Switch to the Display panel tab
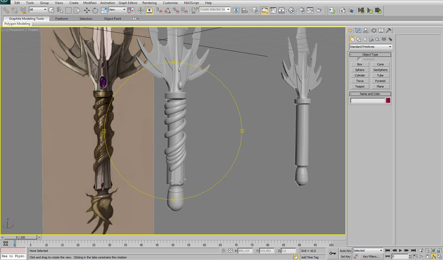The width and height of the screenshot is (443, 260). click(381, 31)
